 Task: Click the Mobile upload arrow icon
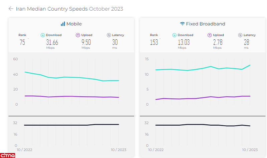pyautogui.click(x=78, y=35)
